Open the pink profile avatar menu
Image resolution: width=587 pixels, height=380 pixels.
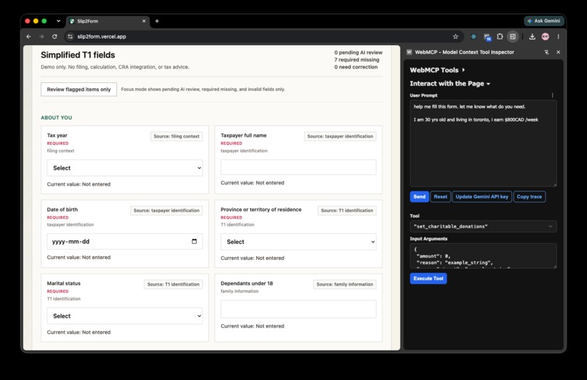(x=545, y=36)
